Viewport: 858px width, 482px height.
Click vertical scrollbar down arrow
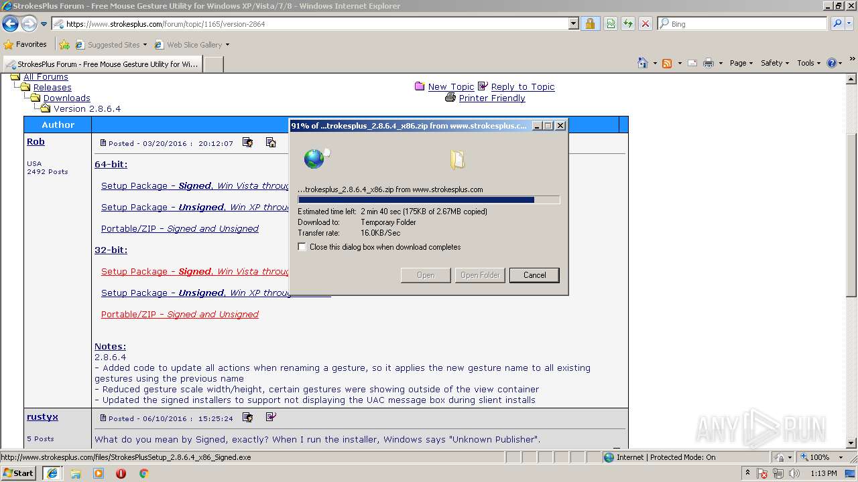point(852,443)
